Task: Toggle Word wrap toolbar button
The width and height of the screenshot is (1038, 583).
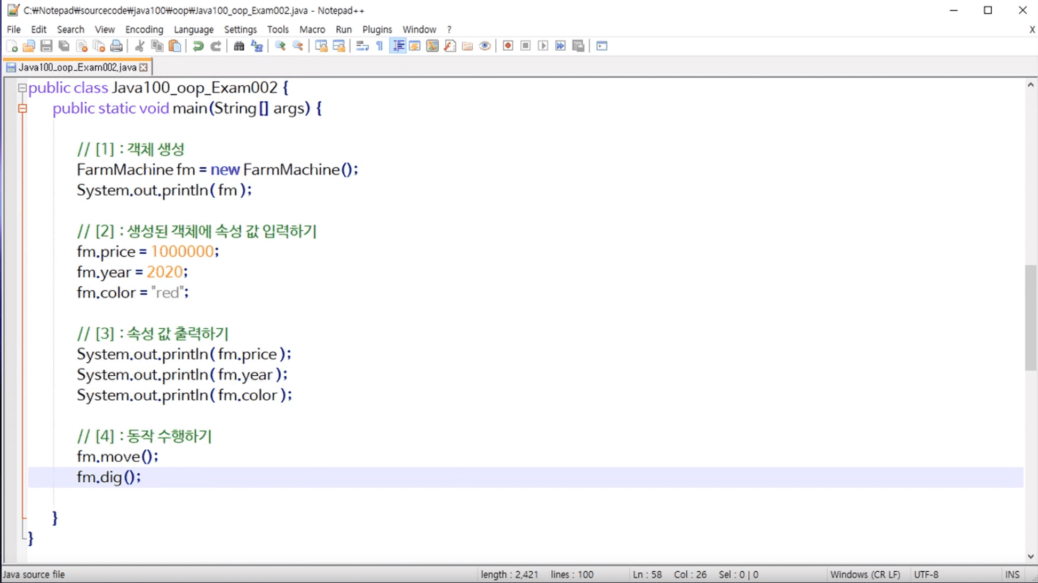Action: pos(362,46)
